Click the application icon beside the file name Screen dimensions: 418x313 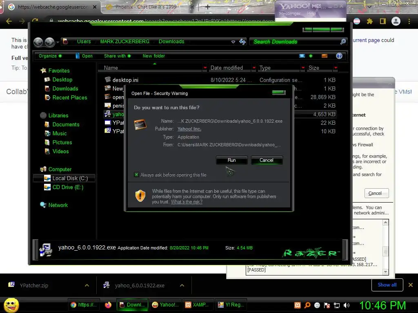(140, 125)
